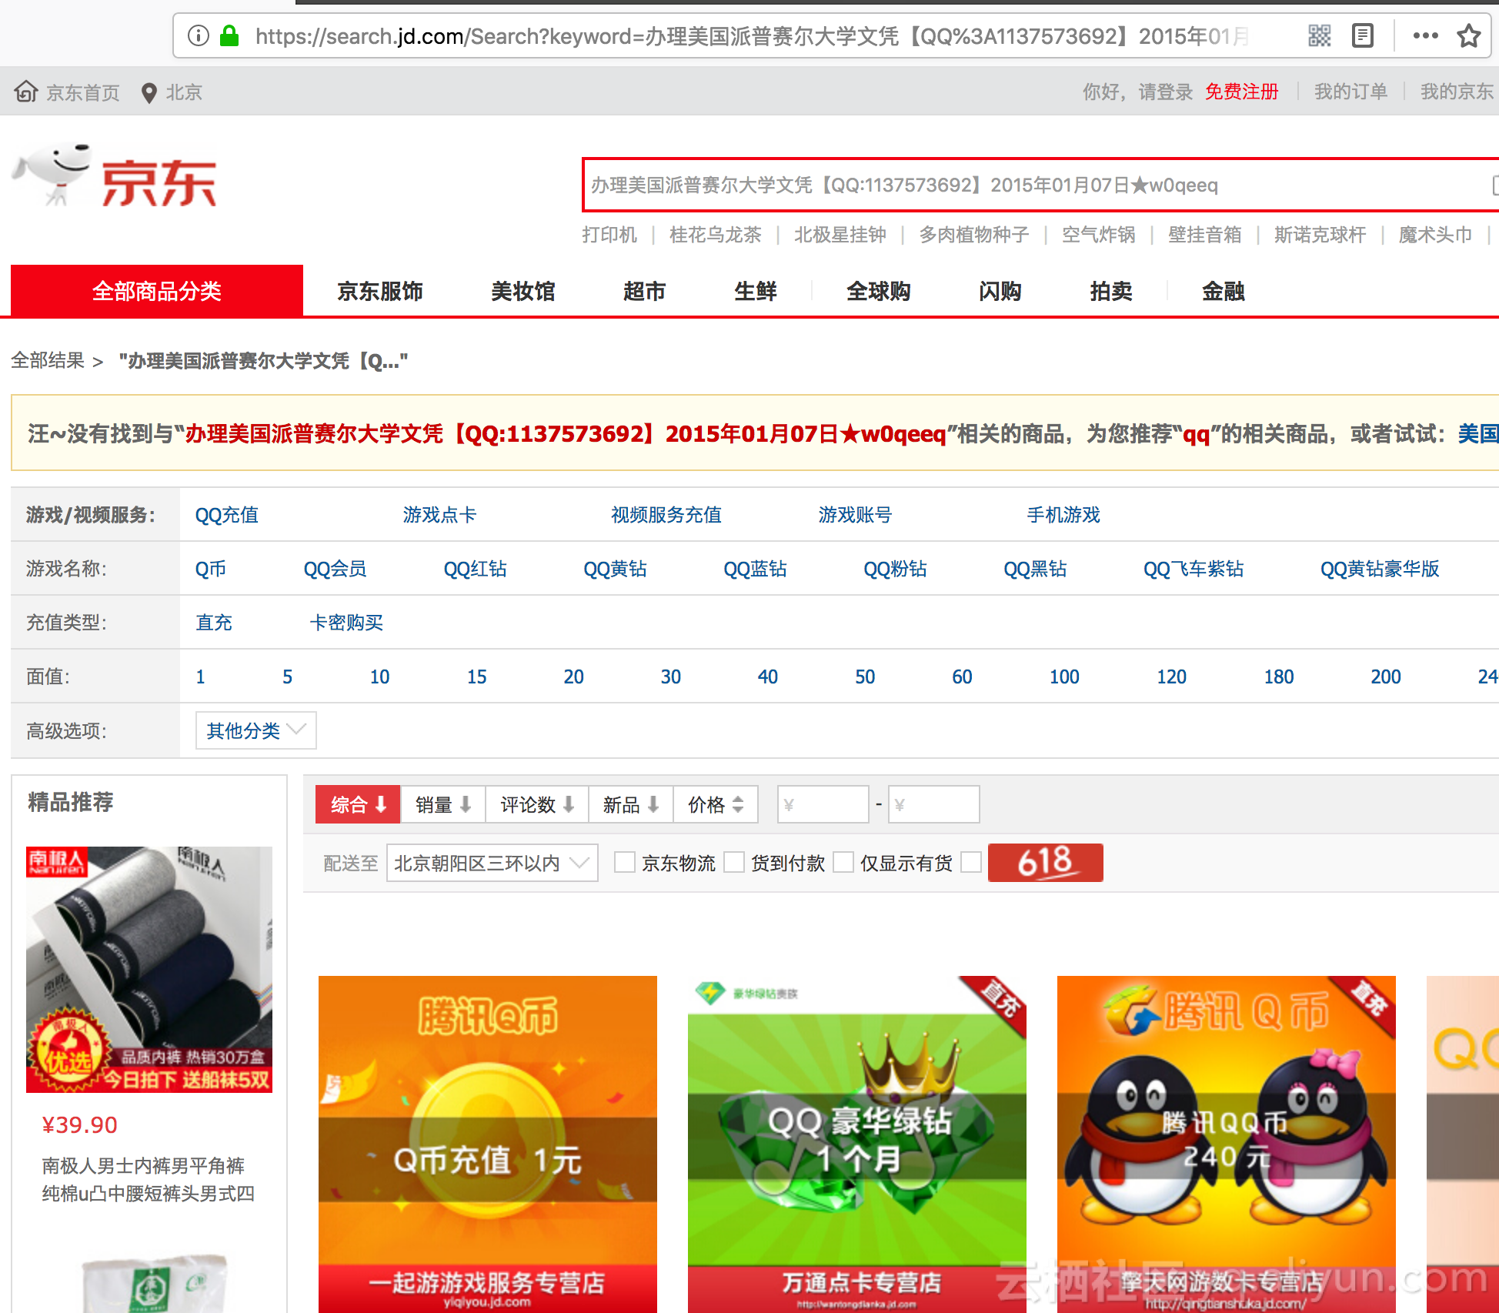Click 请登录 link
This screenshot has height=1313, width=1499.
1166,92
